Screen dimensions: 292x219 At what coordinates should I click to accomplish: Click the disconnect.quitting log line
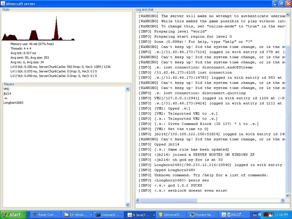click(192, 93)
